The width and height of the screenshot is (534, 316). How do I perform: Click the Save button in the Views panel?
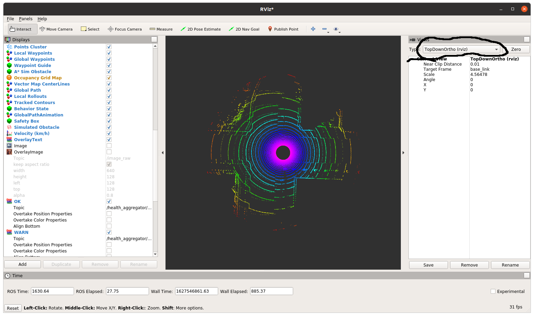(428, 265)
